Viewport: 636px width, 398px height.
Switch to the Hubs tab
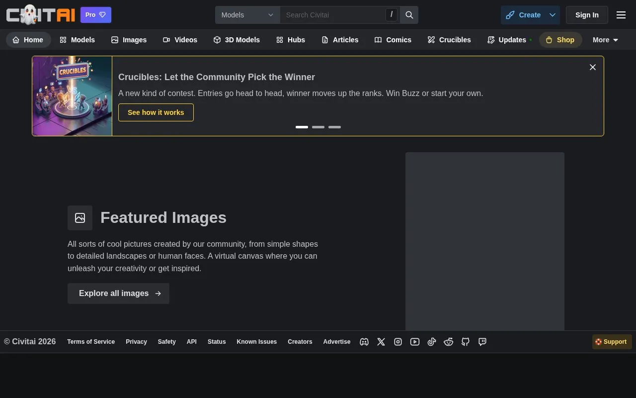[291, 40]
